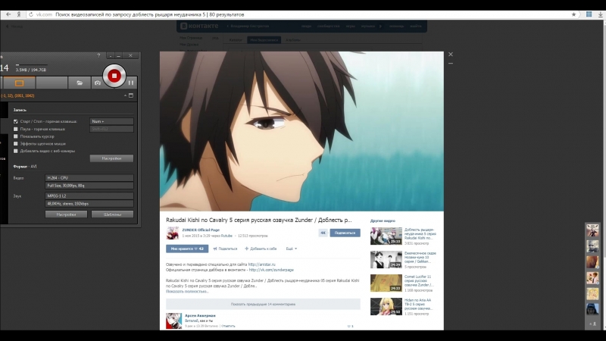Open the Каталог video tab

coord(235,40)
